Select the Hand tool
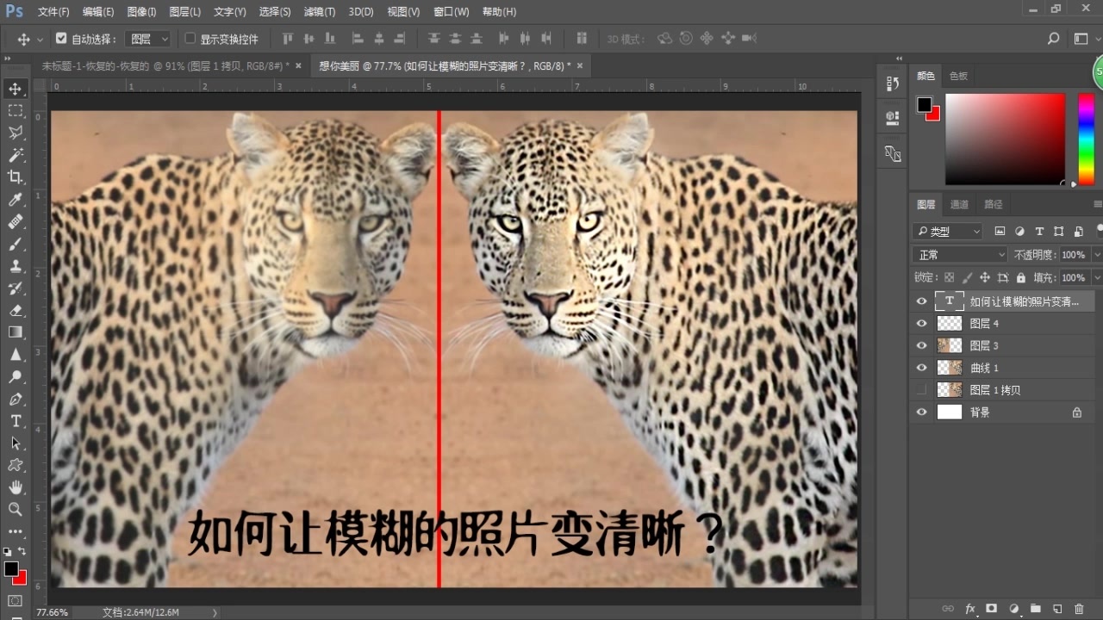Image resolution: width=1103 pixels, height=620 pixels. [16, 487]
